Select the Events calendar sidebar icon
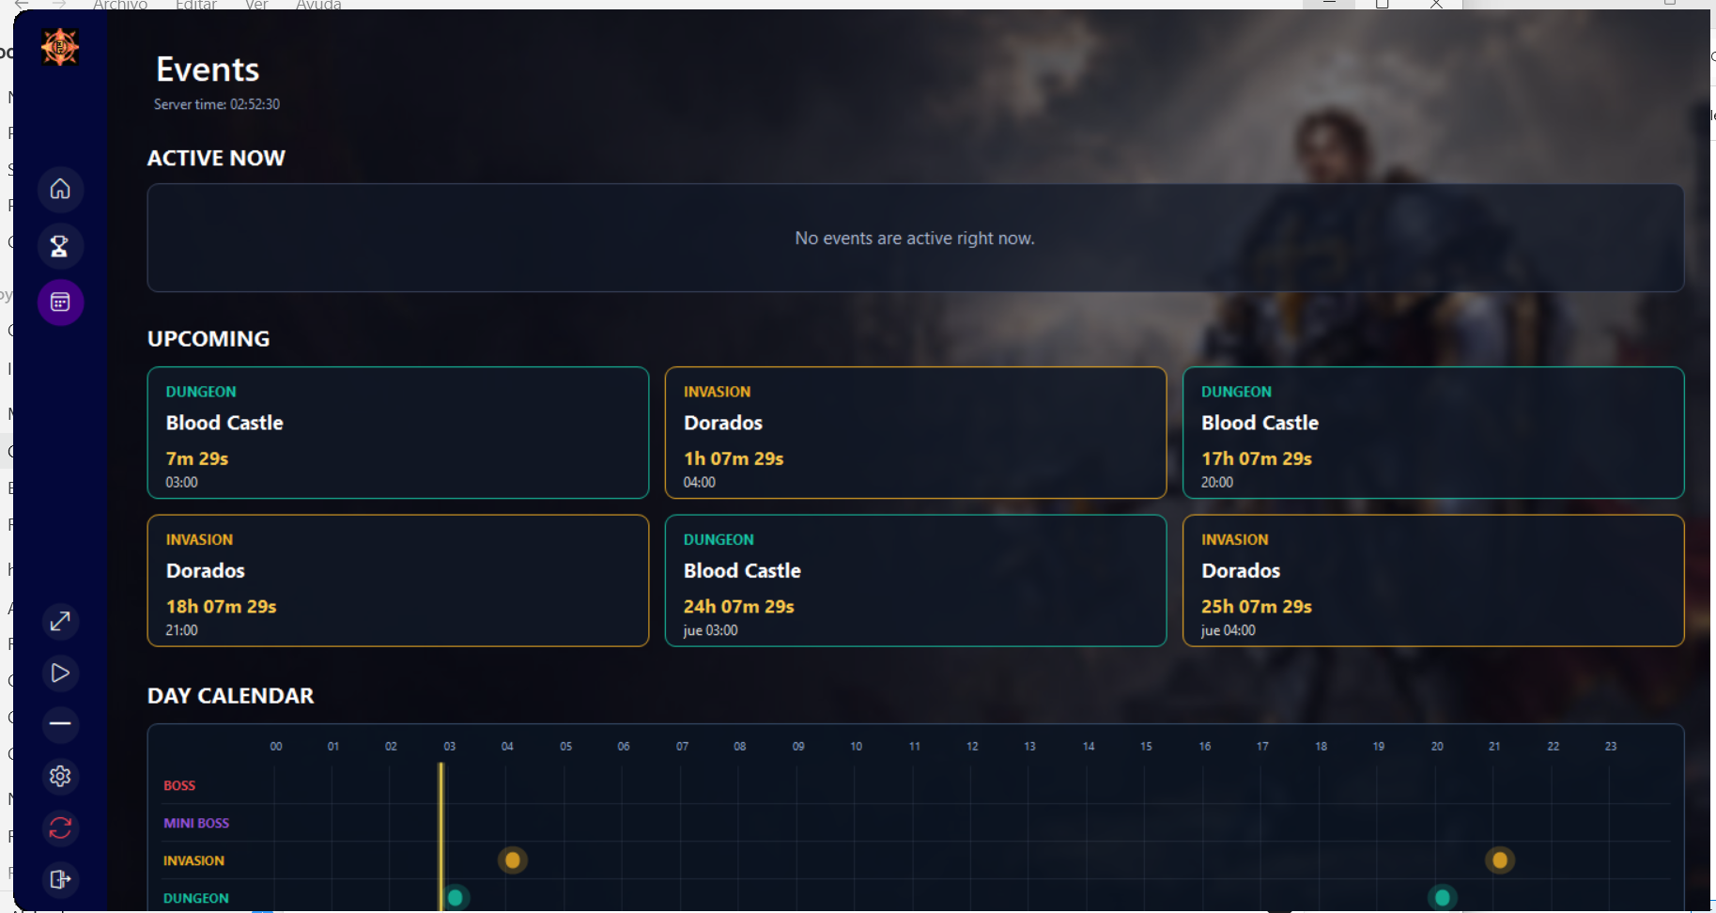 [x=60, y=302]
